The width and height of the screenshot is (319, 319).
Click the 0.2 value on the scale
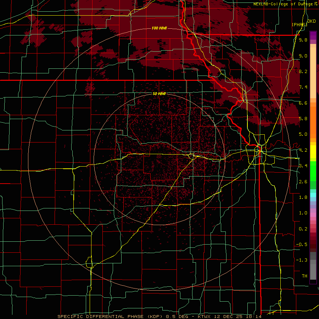coord(303,229)
